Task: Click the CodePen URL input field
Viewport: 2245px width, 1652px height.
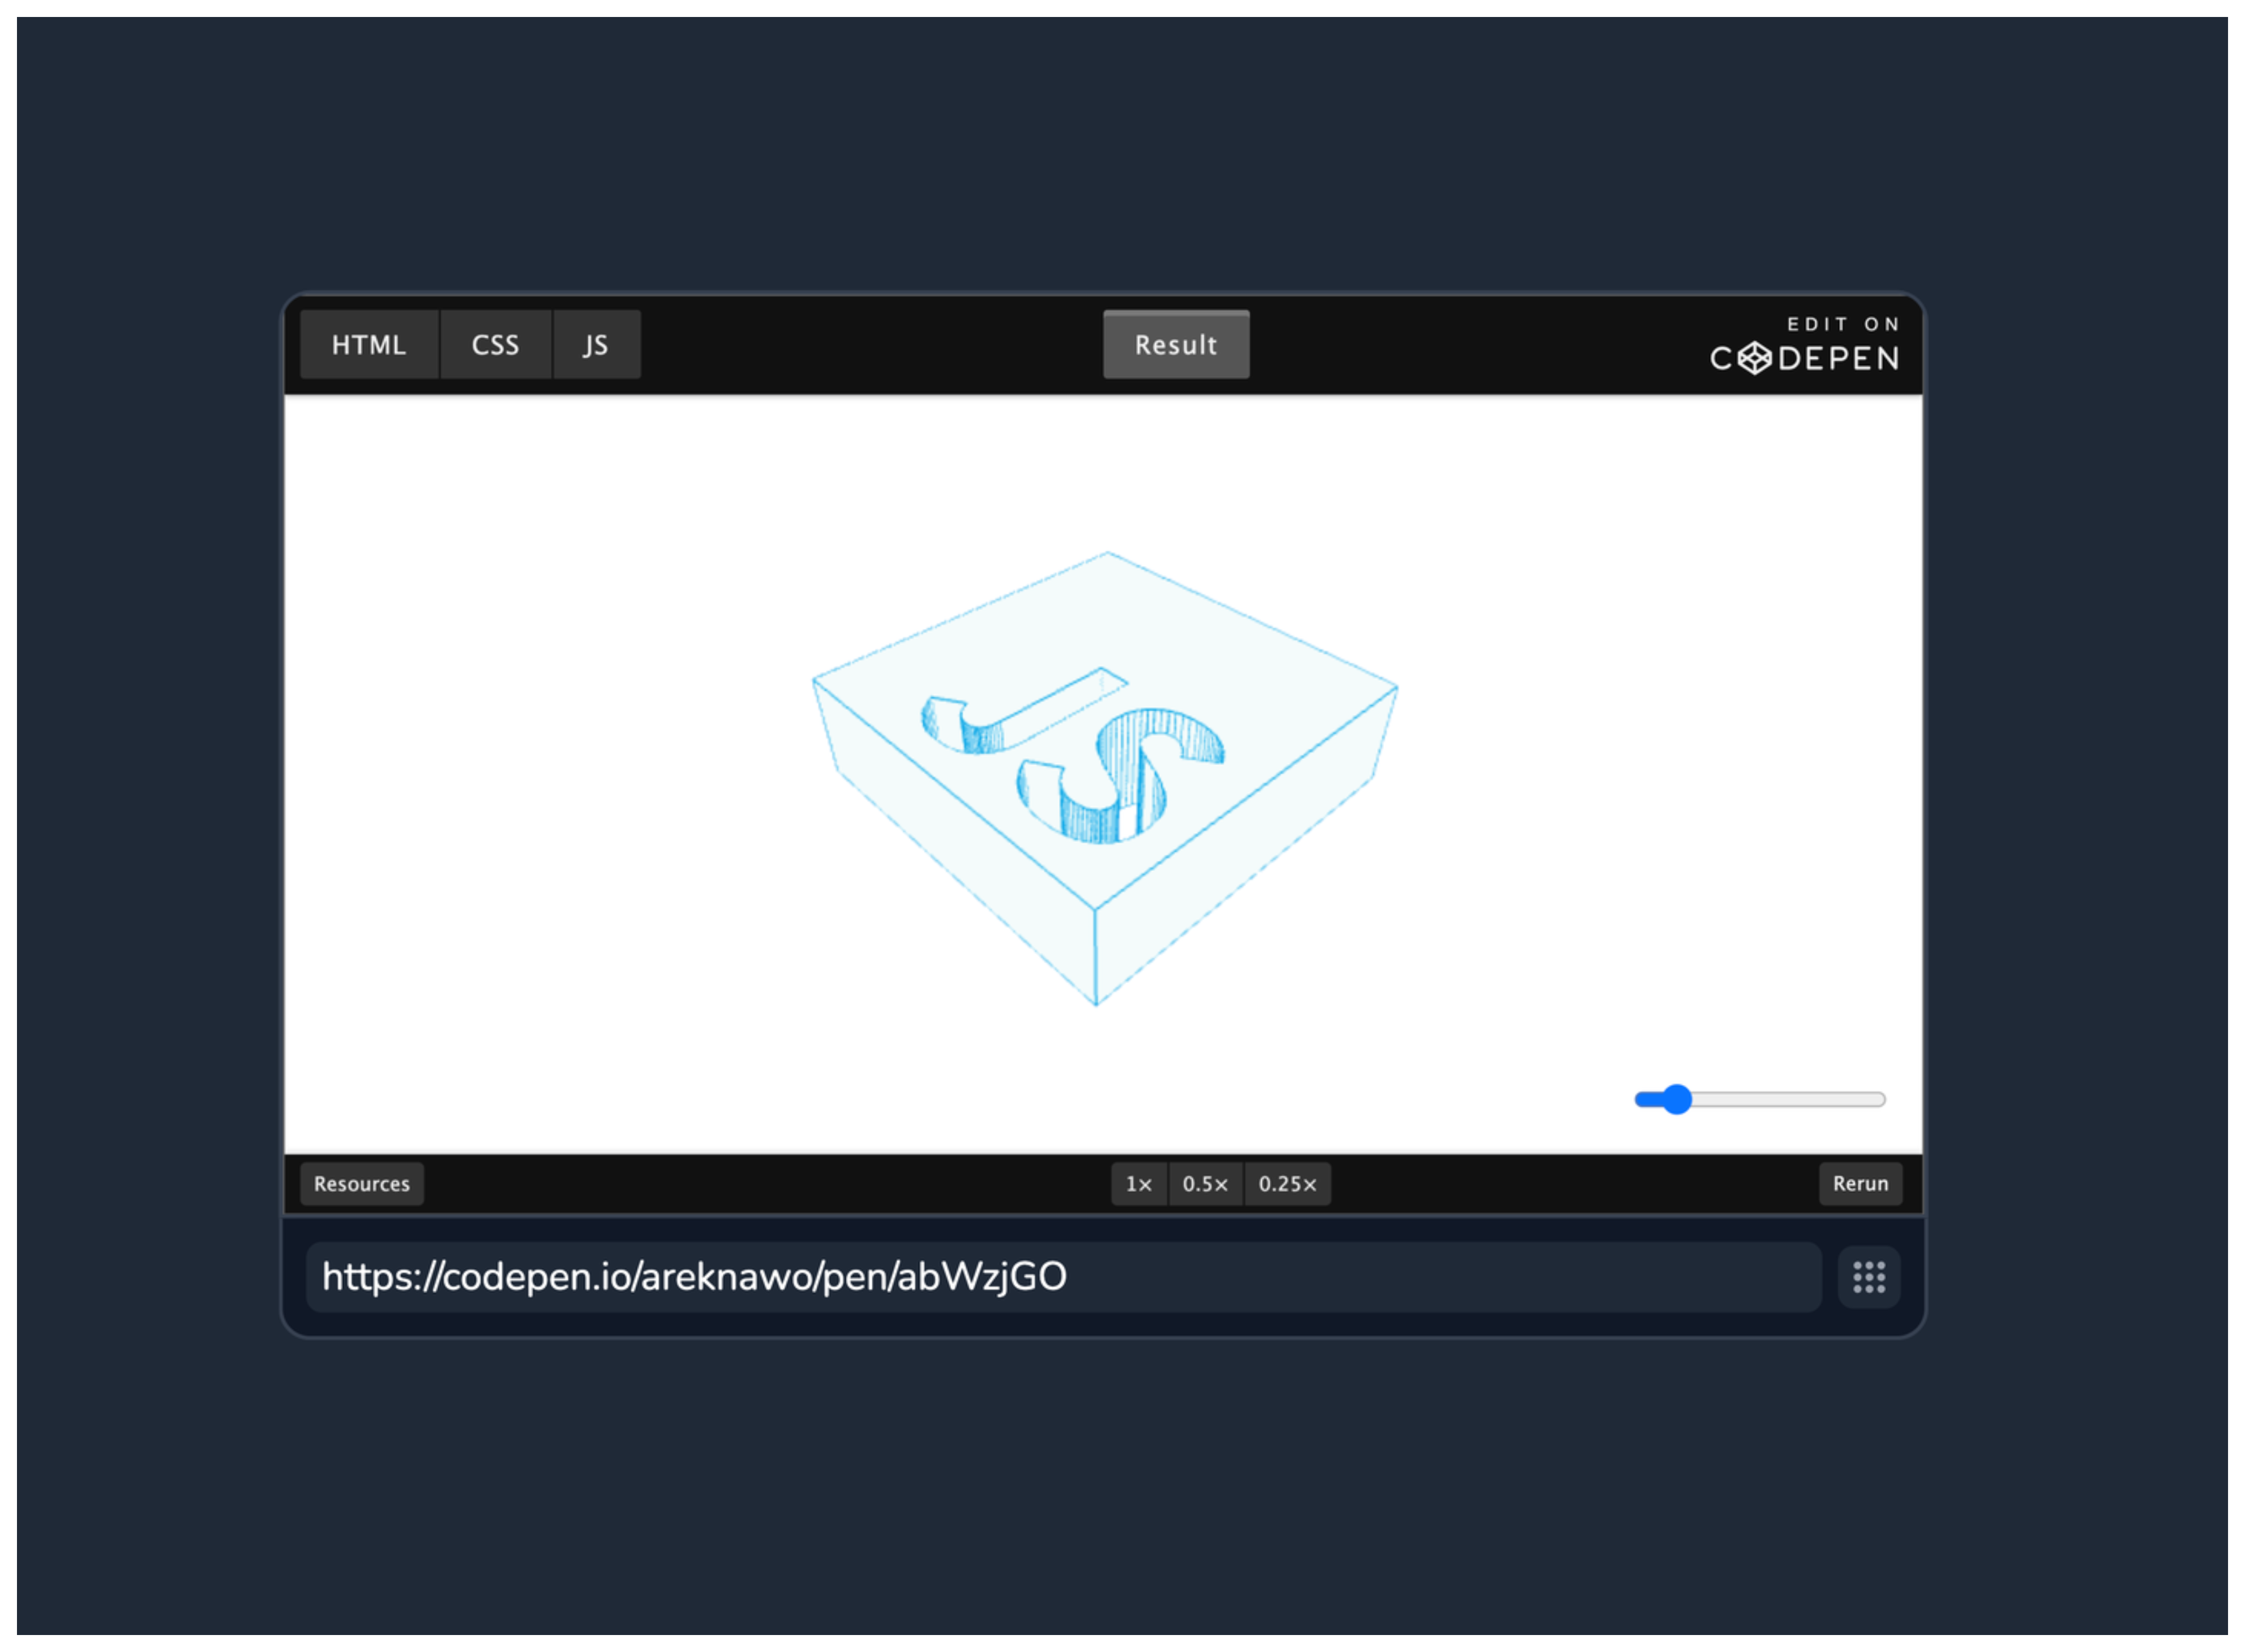Action: (x=1063, y=1277)
